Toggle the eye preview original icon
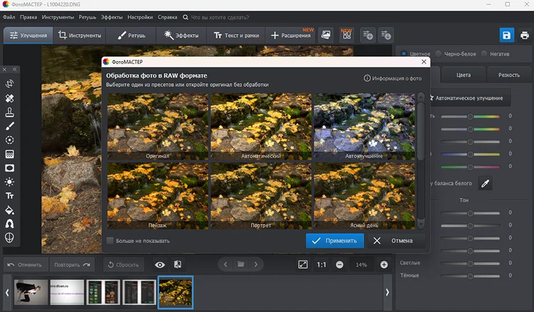The height and width of the screenshot is (312, 534). tap(159, 264)
